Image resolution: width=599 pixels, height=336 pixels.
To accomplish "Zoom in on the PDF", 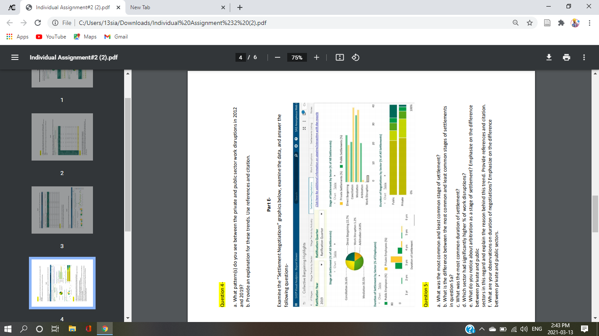I will tap(316, 57).
